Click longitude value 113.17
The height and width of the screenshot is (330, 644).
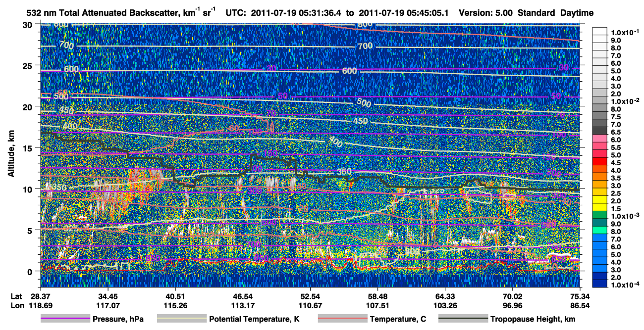tap(243, 306)
